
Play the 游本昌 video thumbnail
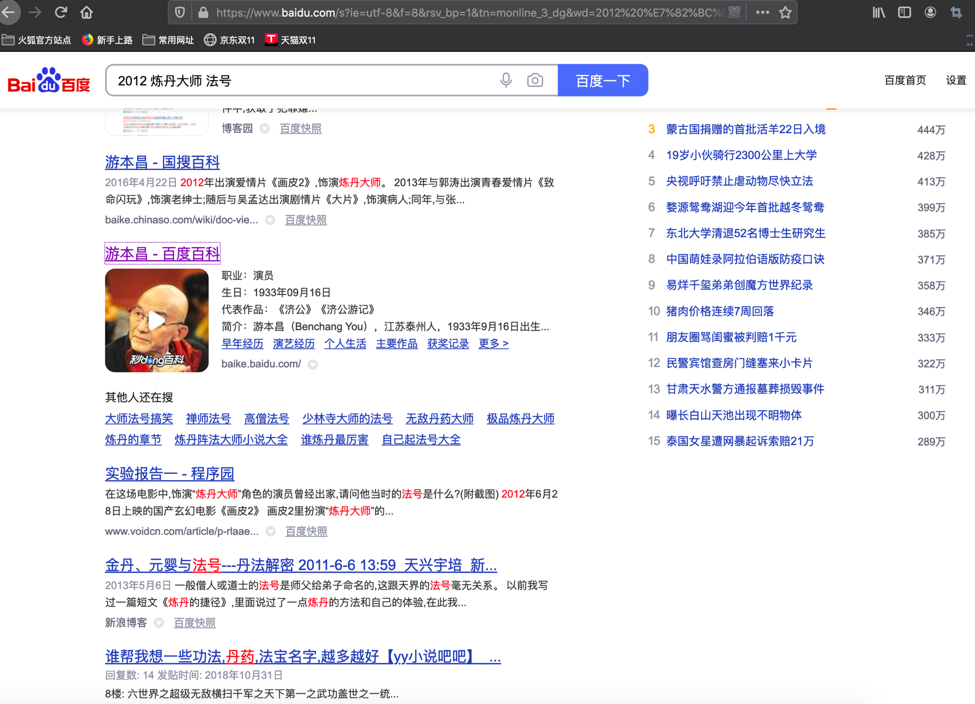(157, 320)
